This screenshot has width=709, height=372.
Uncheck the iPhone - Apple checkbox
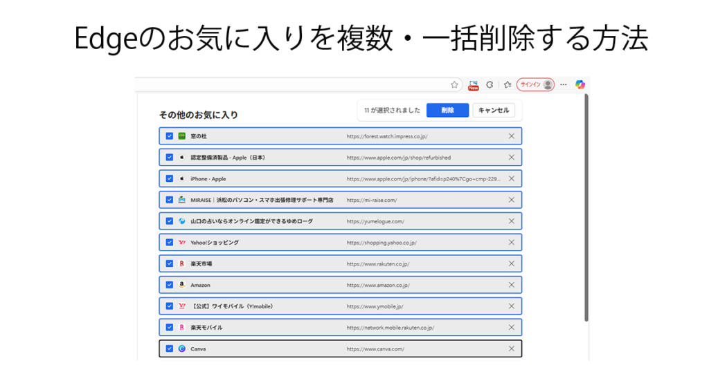pos(169,178)
